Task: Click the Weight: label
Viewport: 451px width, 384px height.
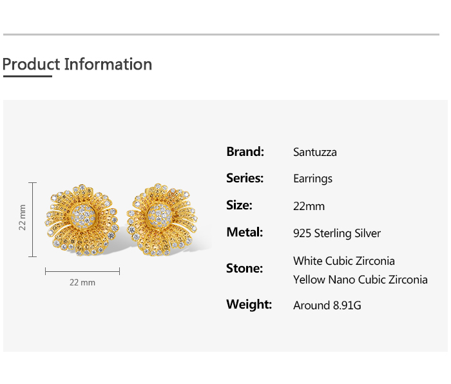Action: point(249,304)
